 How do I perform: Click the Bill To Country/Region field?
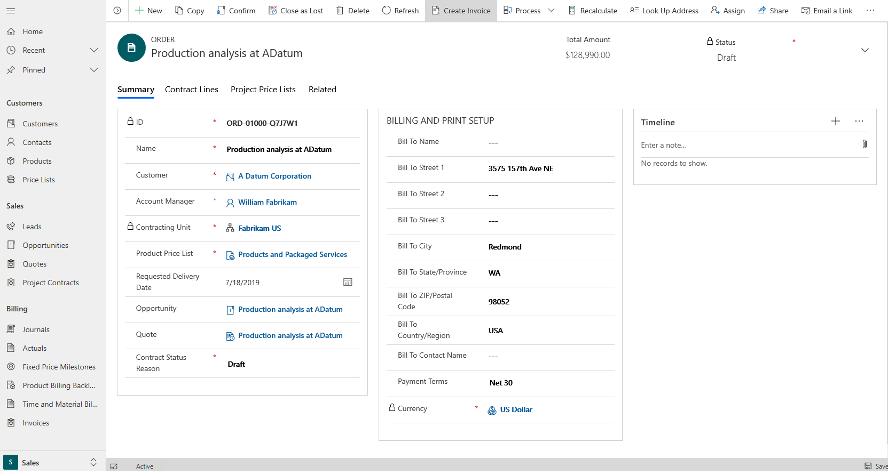(x=551, y=331)
